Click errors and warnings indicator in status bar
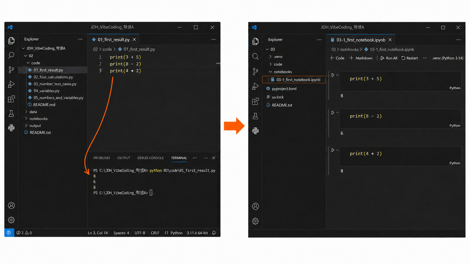 point(24,233)
